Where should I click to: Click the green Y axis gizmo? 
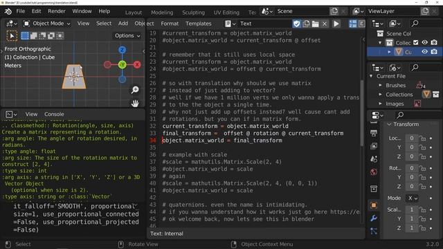(122, 64)
